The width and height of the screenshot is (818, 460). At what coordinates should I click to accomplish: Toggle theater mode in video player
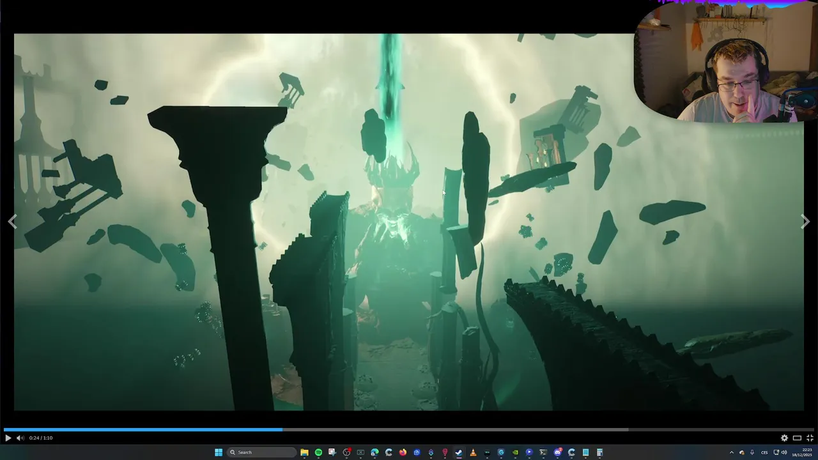click(797, 438)
